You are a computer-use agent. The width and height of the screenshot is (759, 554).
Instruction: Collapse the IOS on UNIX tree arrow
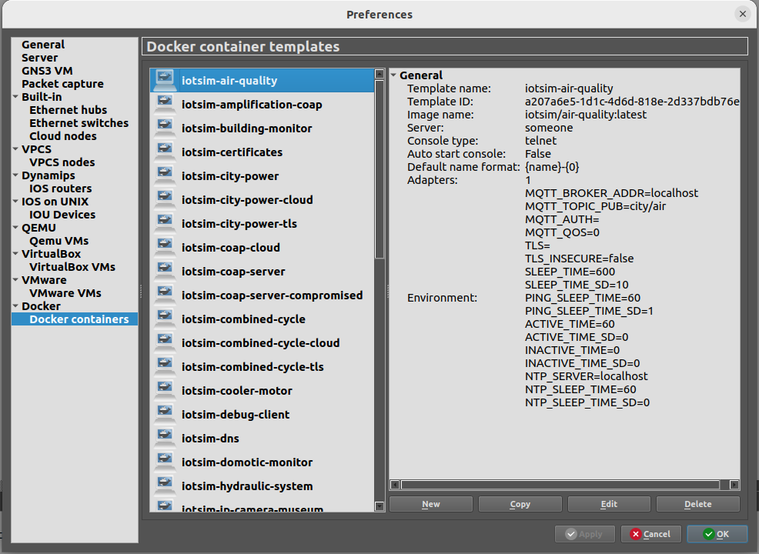click(15, 202)
